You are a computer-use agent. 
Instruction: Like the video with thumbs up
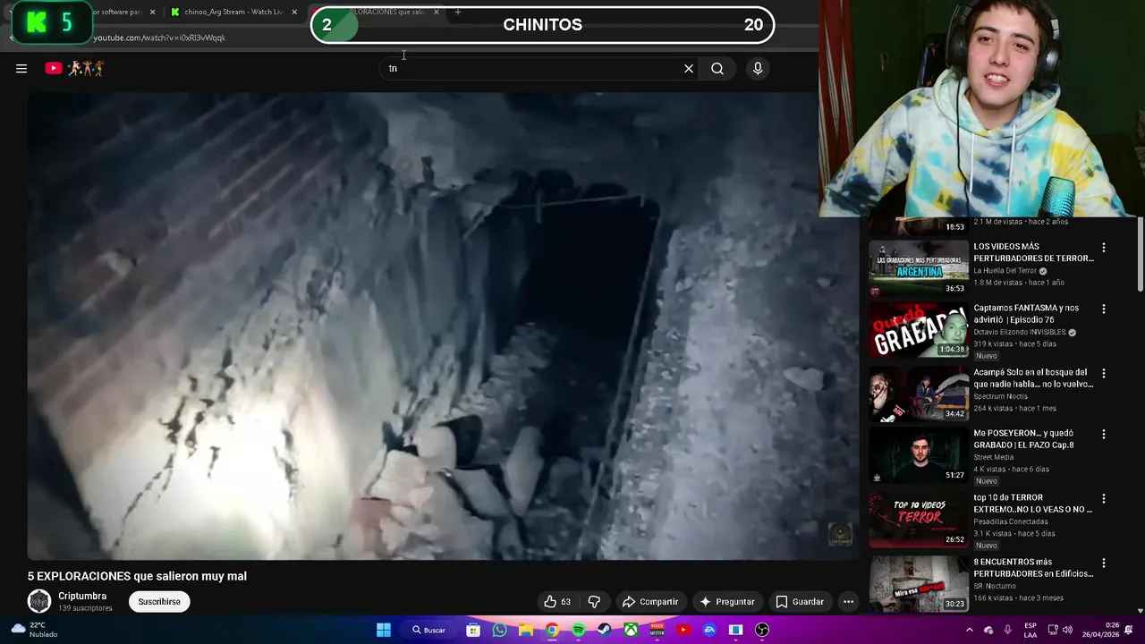pos(557,602)
